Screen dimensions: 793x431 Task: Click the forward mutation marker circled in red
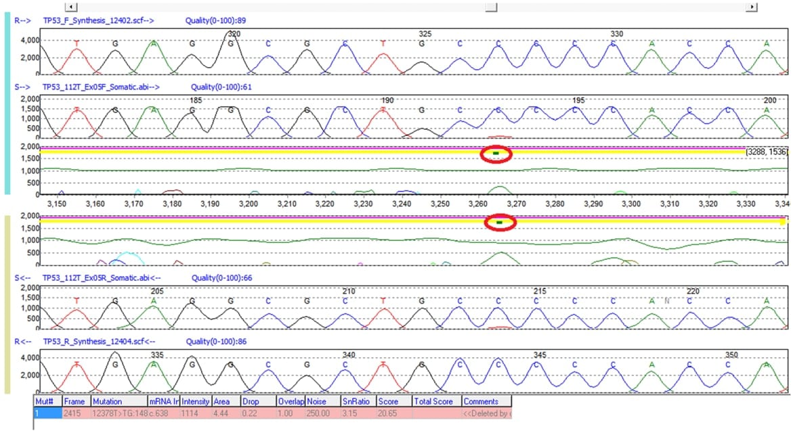(x=496, y=154)
